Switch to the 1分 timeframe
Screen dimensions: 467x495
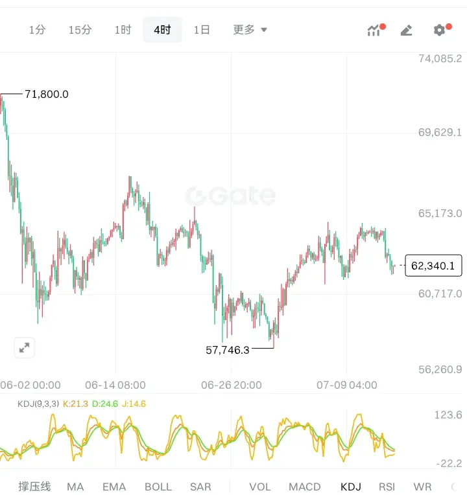37,30
